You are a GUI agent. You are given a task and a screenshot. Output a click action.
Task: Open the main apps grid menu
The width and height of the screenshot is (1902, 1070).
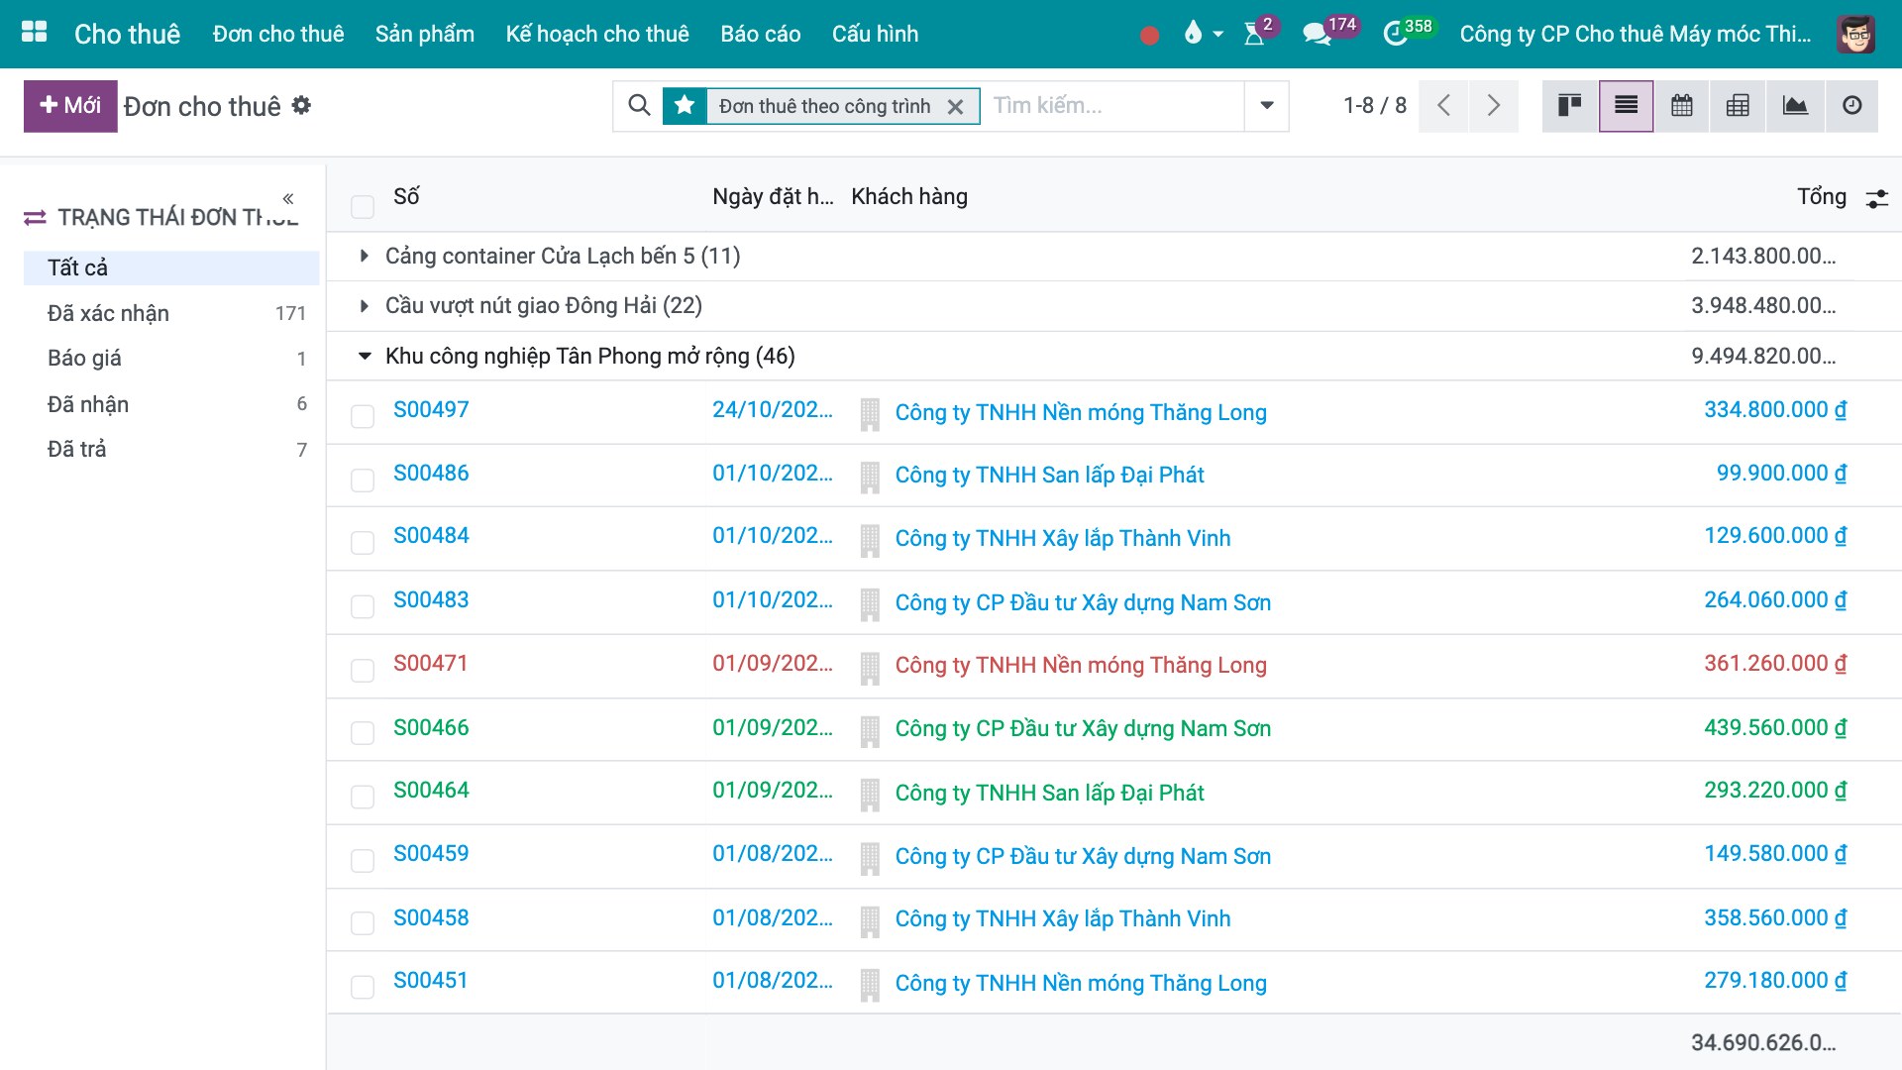point(34,33)
